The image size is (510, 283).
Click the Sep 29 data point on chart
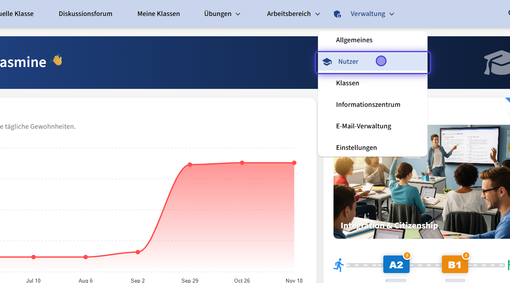190,165
